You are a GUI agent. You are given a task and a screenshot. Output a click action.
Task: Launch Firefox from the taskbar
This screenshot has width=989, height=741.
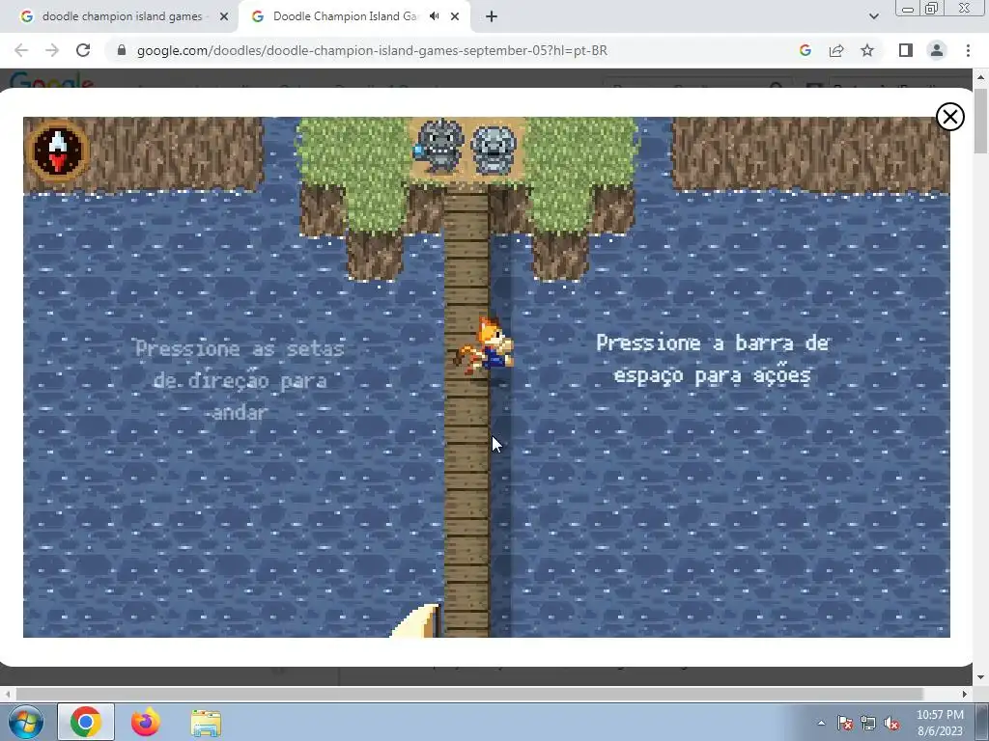146,722
